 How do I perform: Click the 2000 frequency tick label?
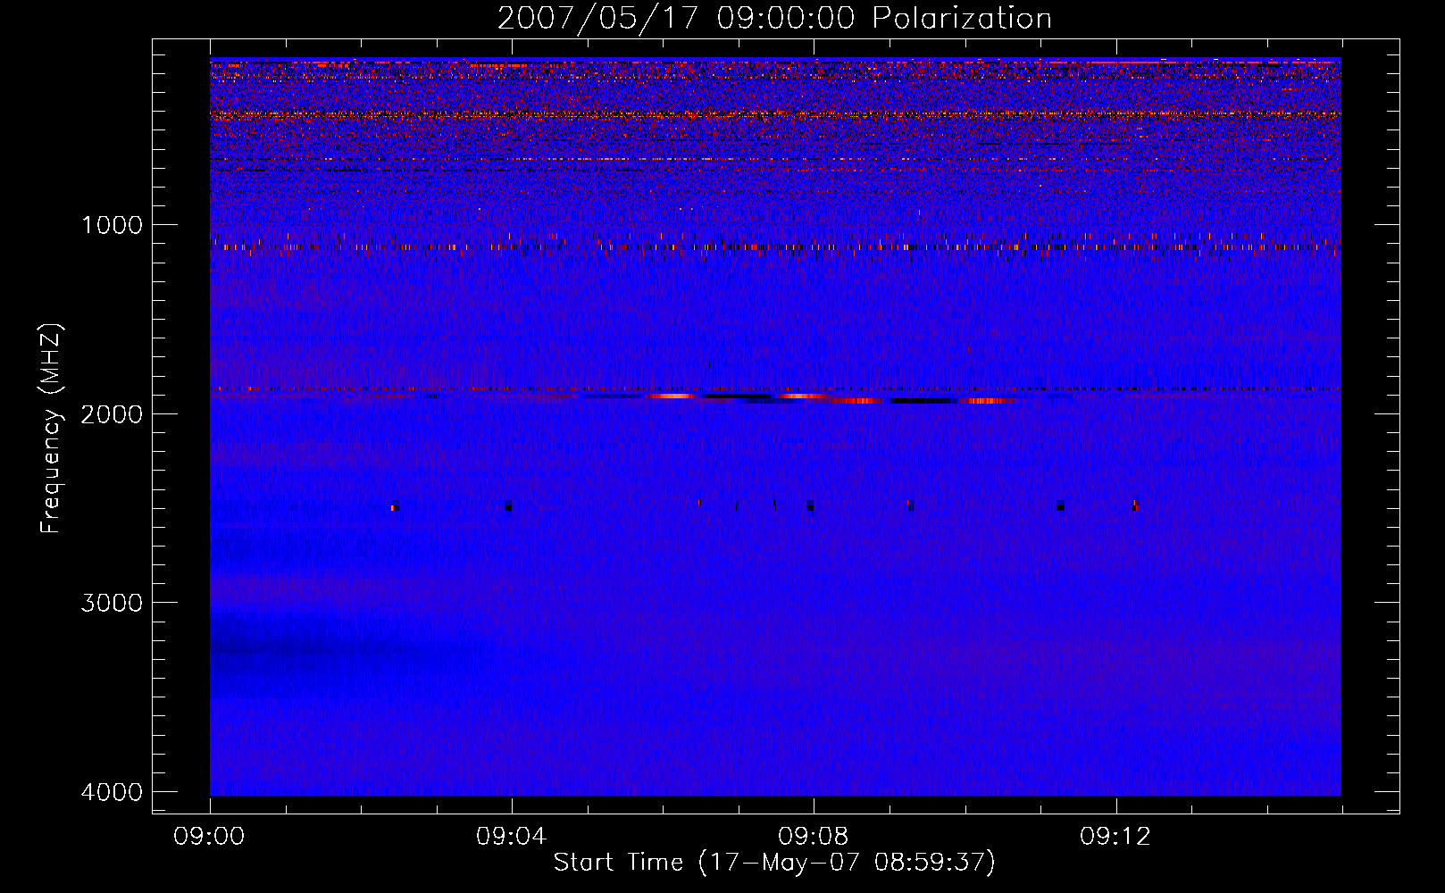coord(113,414)
